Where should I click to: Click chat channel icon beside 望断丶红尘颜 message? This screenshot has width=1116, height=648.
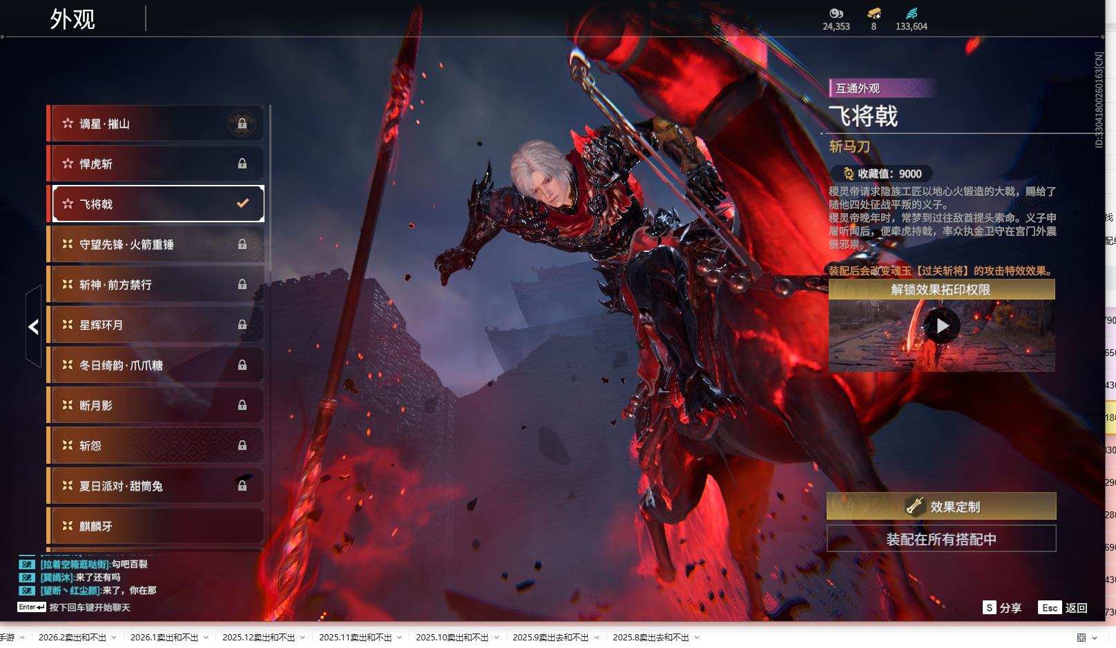[x=27, y=591]
